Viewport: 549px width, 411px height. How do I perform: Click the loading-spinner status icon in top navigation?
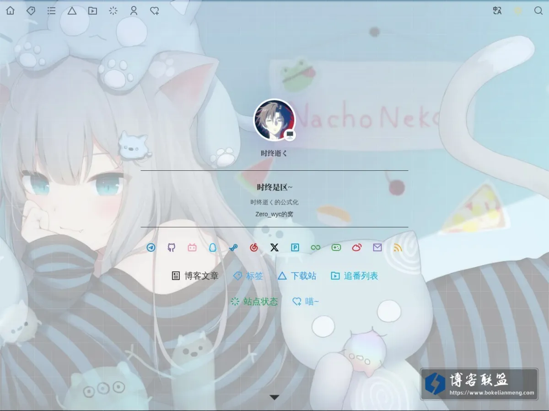point(113,11)
